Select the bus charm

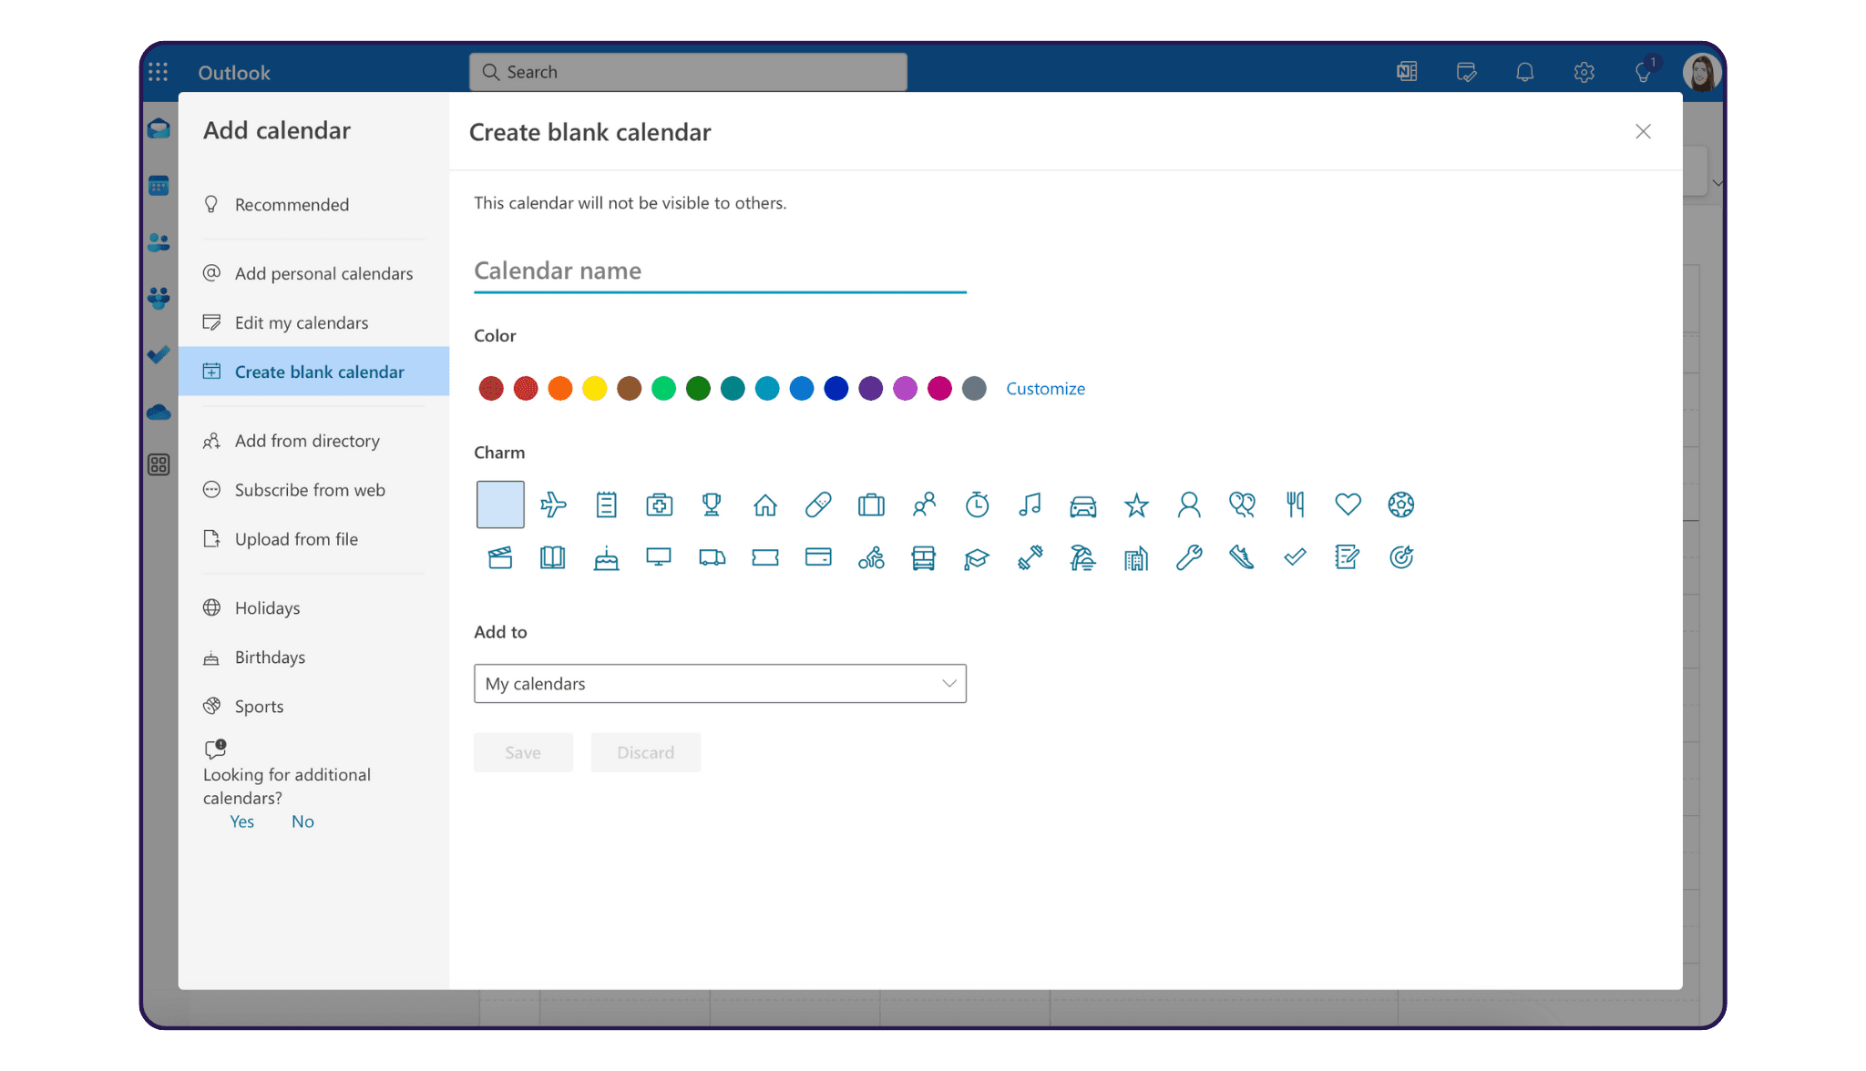924,557
